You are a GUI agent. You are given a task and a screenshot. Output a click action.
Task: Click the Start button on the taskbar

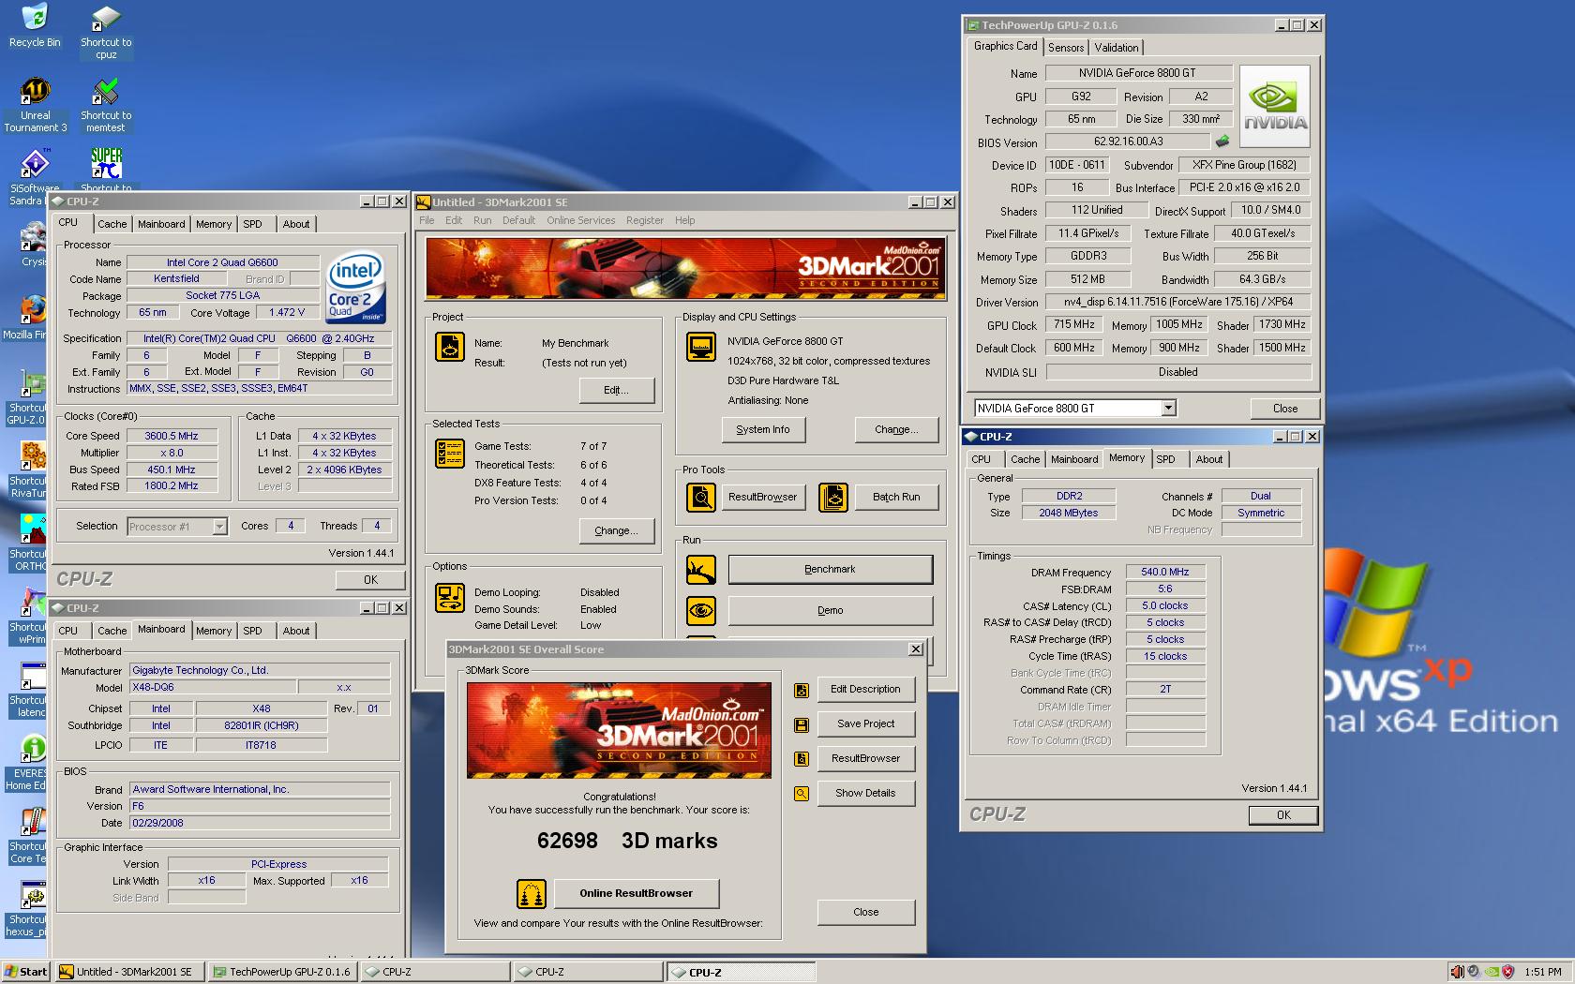click(x=26, y=972)
